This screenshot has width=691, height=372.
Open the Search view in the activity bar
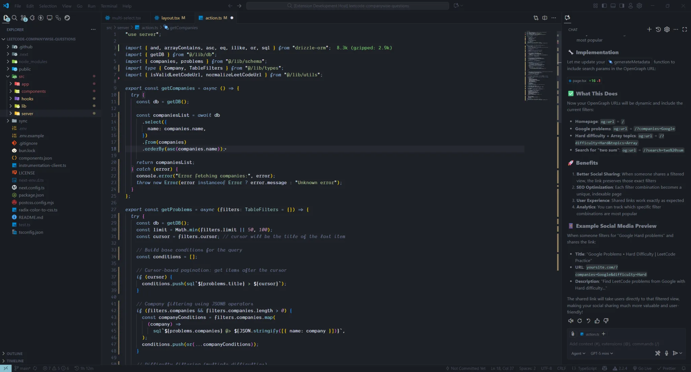pyautogui.click(x=15, y=18)
